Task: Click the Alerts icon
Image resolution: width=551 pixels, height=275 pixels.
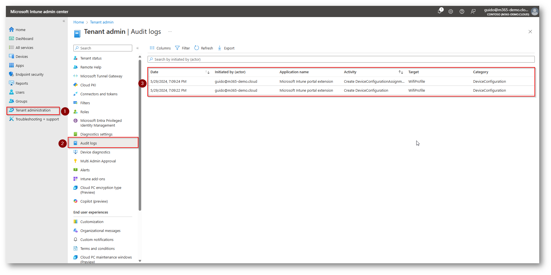Action: [x=75, y=170]
